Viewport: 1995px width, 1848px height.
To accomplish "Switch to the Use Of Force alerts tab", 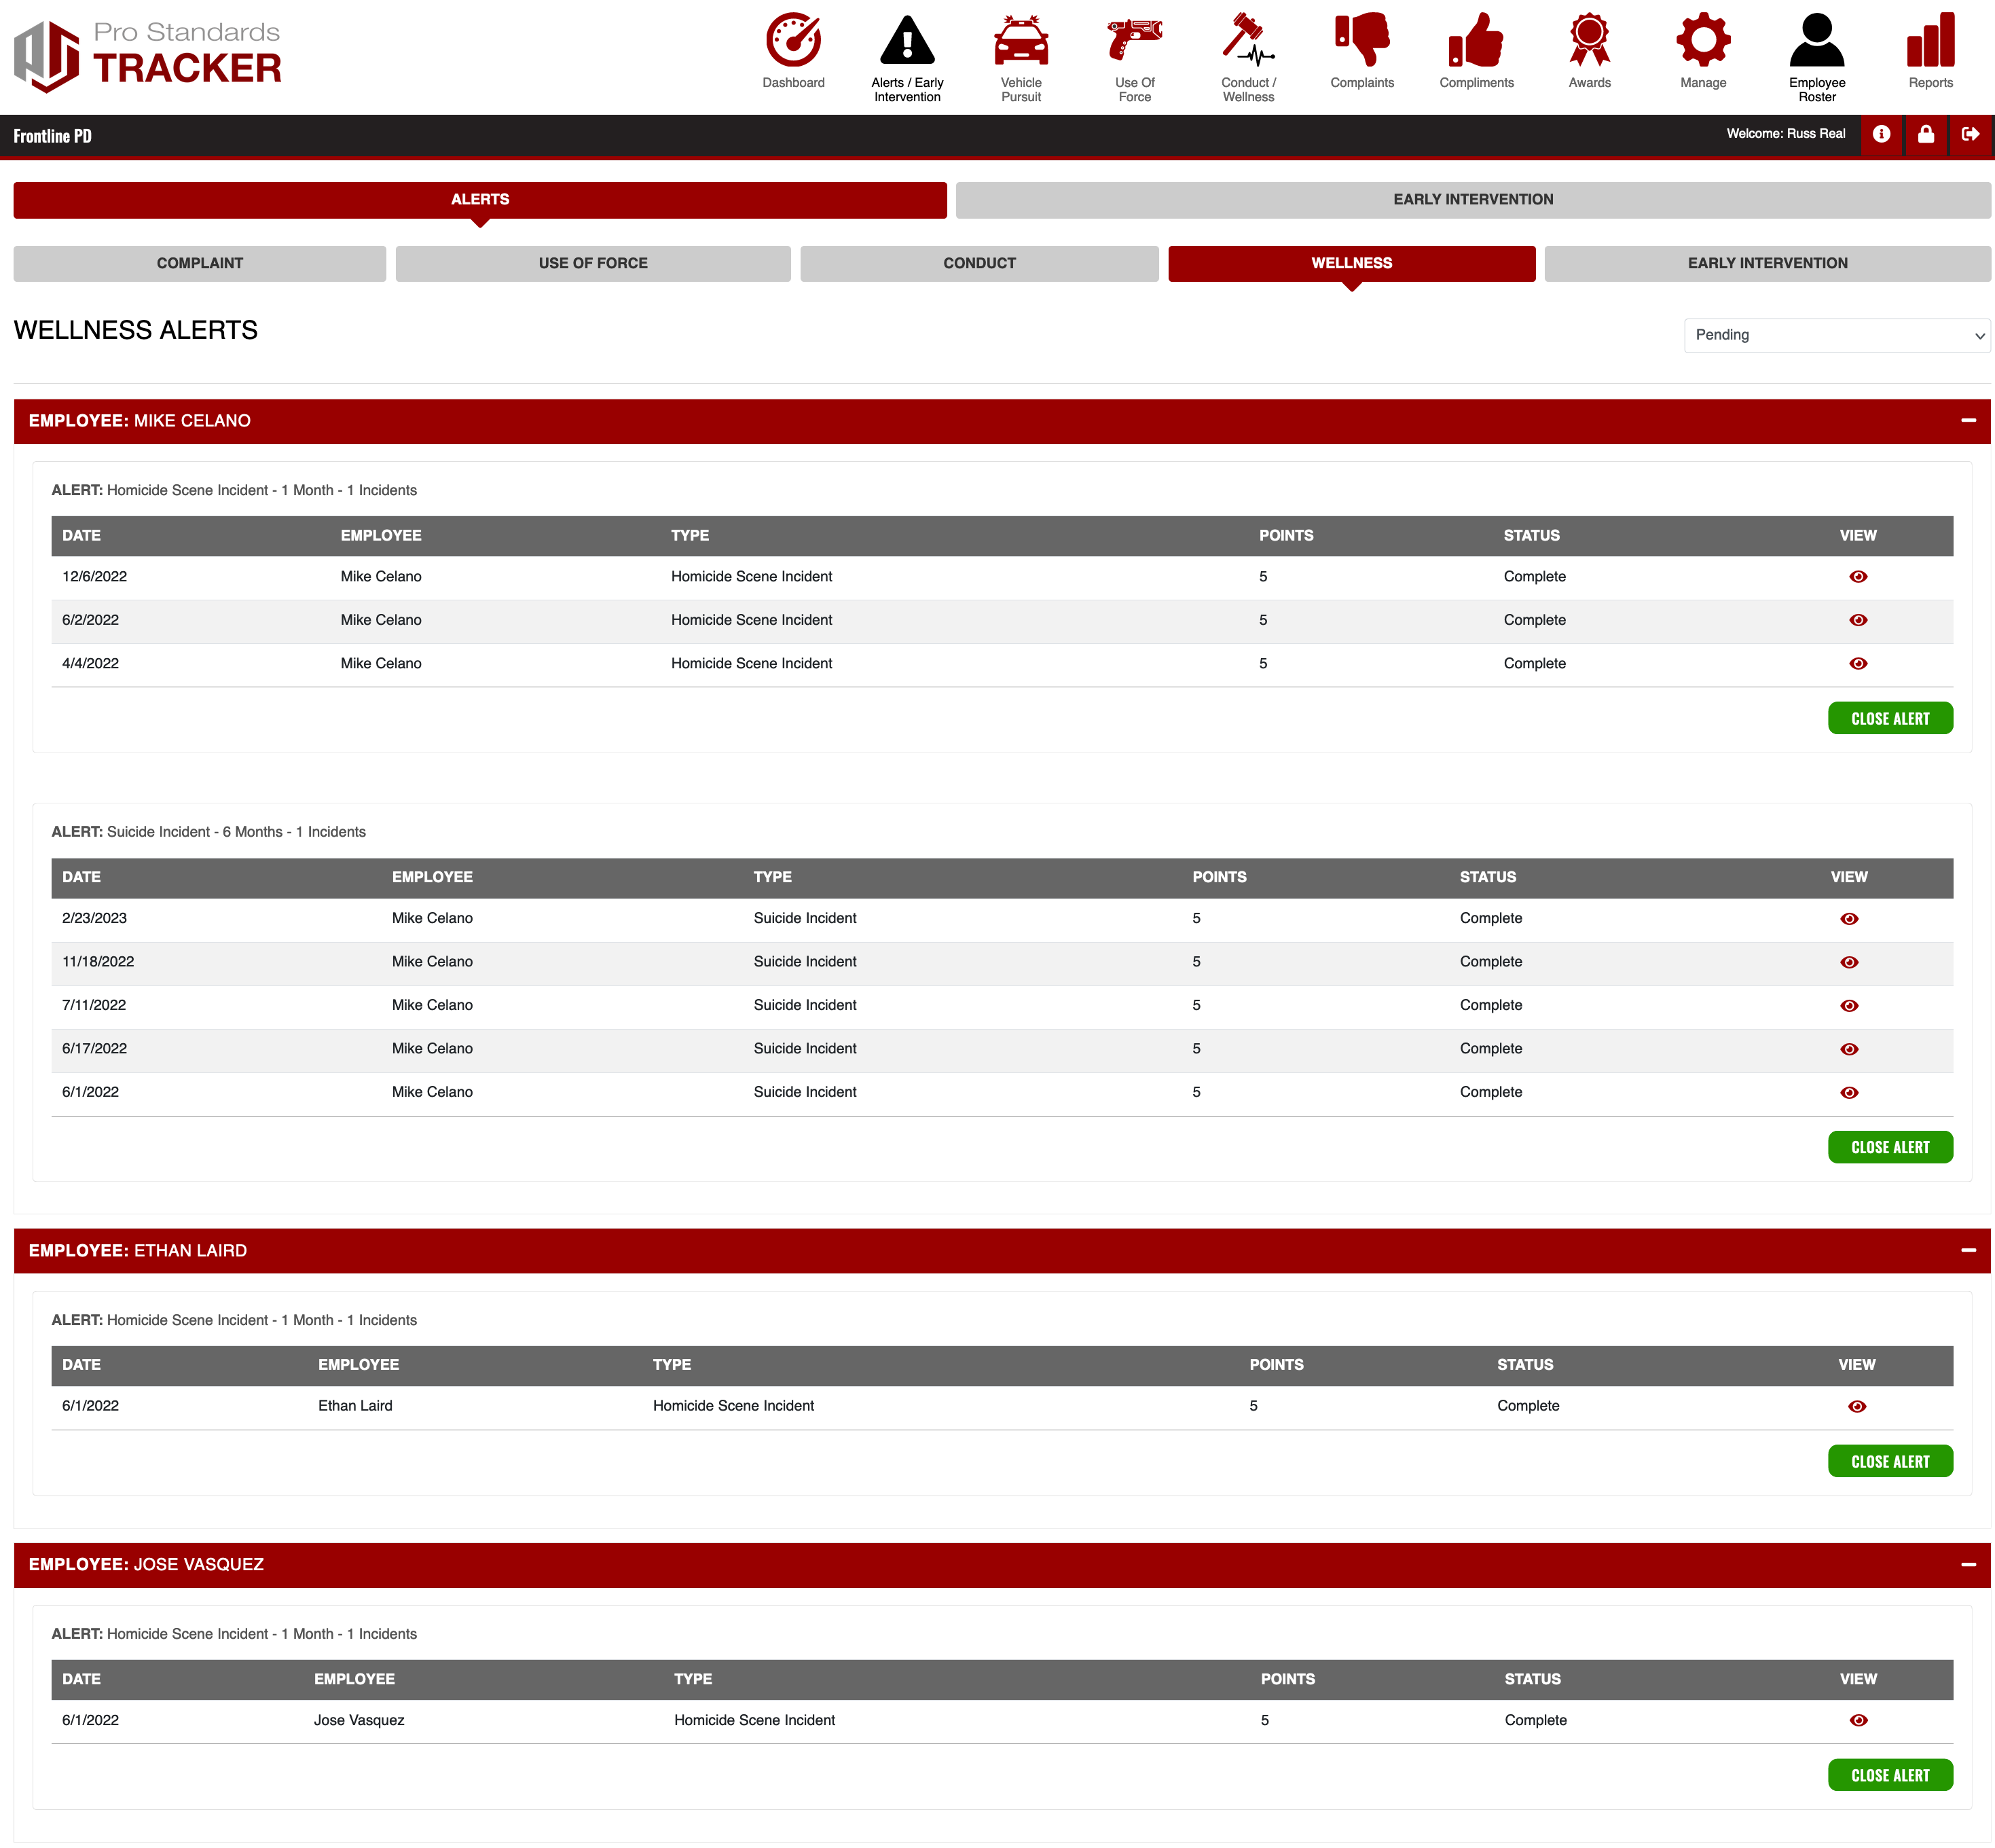I will (x=592, y=264).
